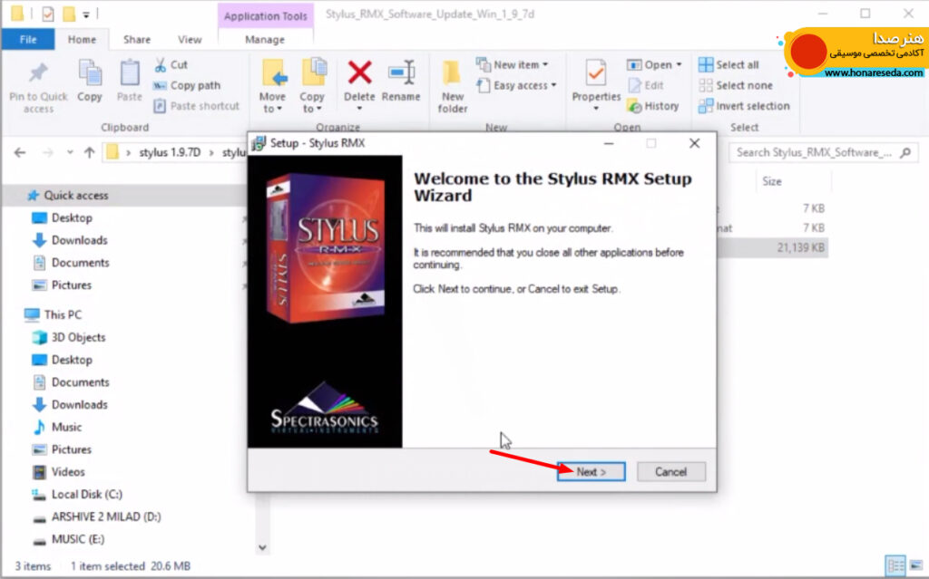Click Cut in the Clipboard group

click(x=171, y=65)
